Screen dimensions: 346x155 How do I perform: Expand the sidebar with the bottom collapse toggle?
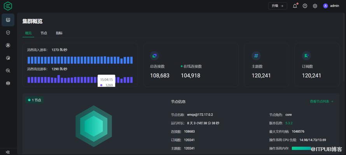coord(8,152)
